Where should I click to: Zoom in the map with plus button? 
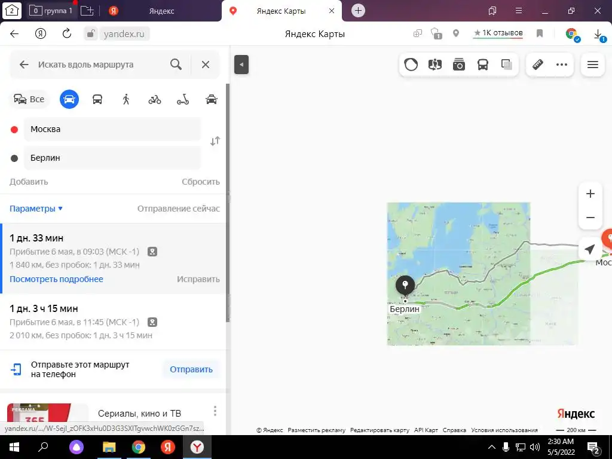[590, 194]
